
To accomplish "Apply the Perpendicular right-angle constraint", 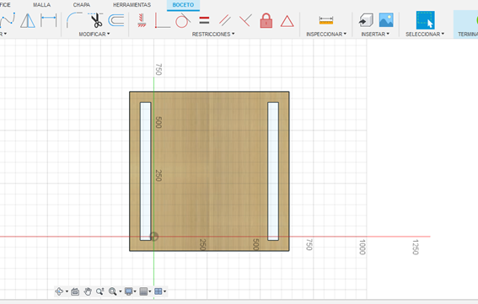I will 163,20.
